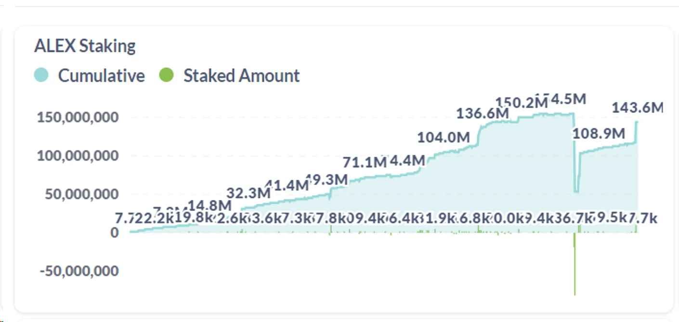Click the 150,000,000 y-axis label
679x322 pixels.
(78, 117)
